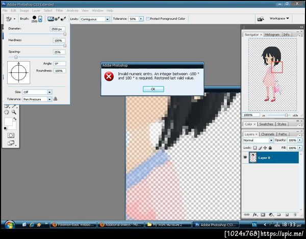Click OK in the error dialog

[153, 89]
